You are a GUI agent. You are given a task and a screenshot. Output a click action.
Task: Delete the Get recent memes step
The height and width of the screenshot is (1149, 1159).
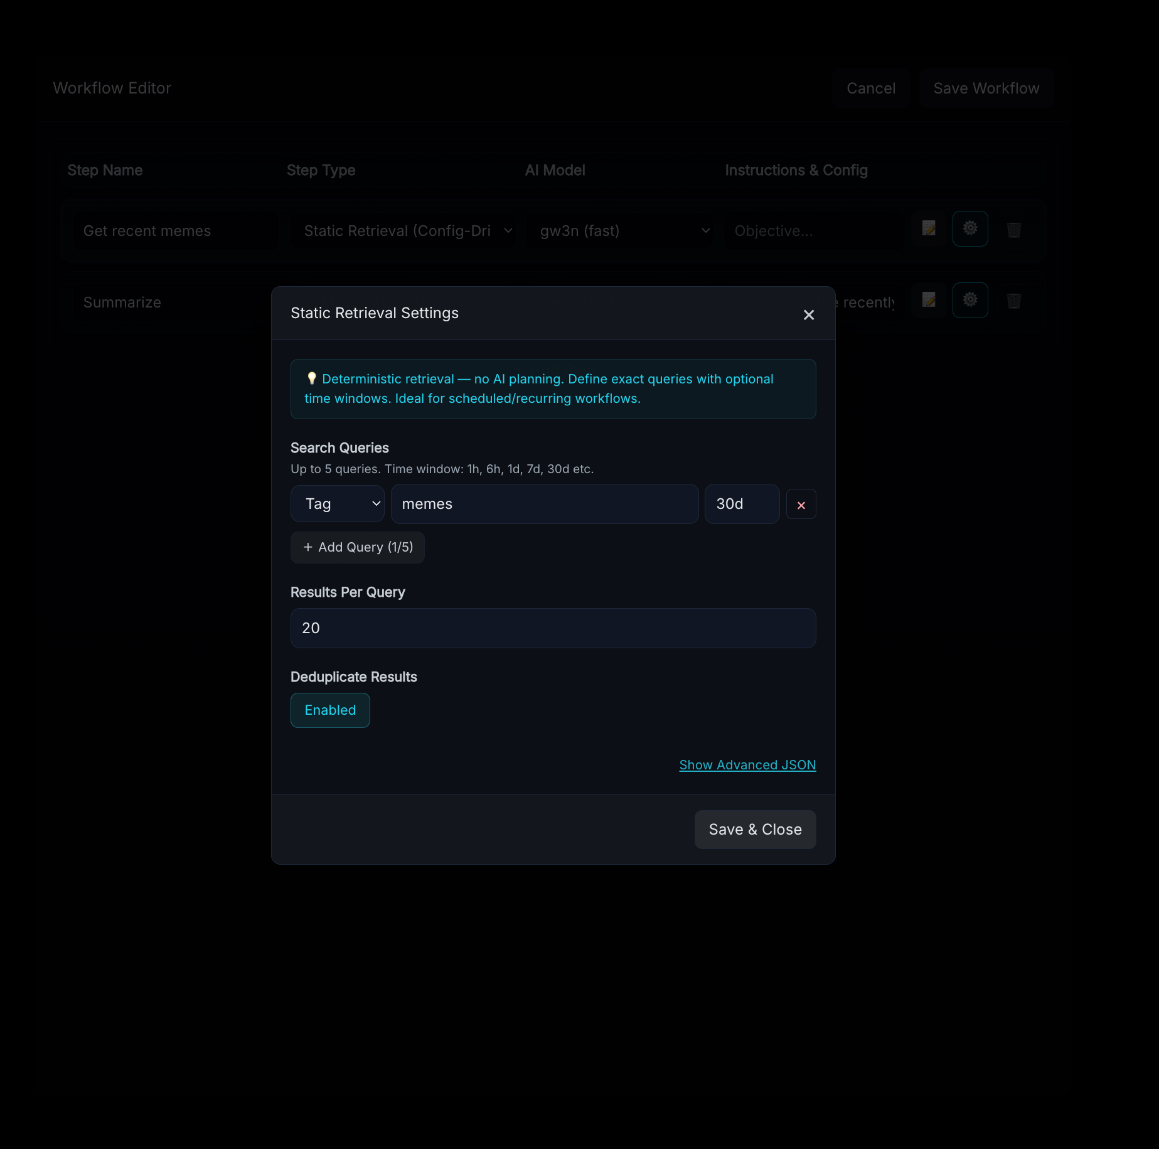pyautogui.click(x=1013, y=230)
